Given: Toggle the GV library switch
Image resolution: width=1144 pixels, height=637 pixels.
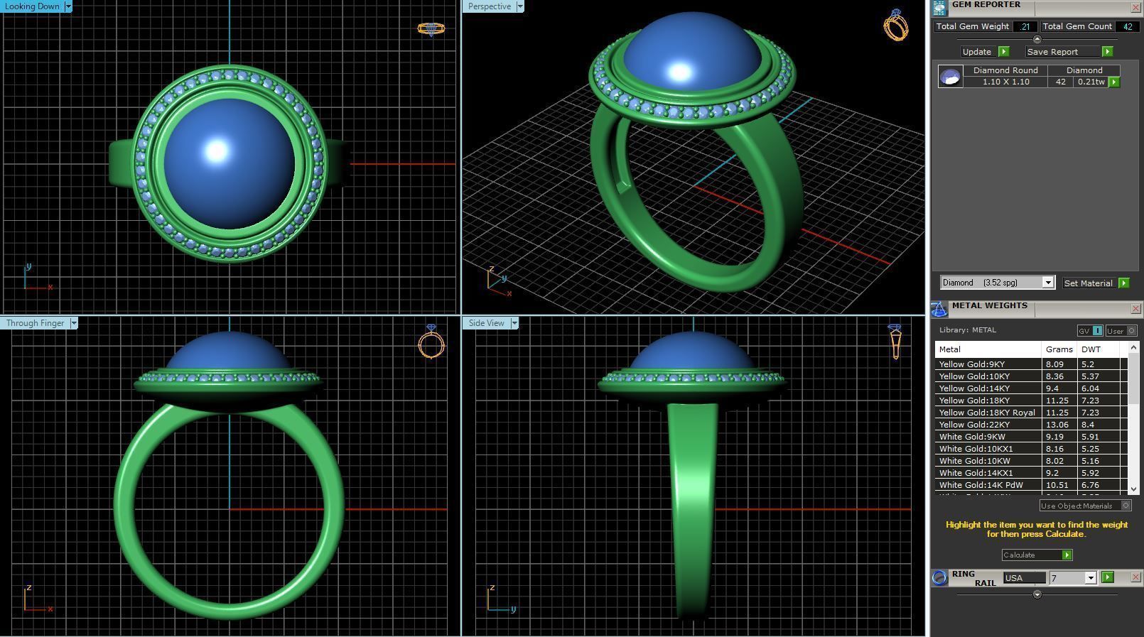Looking at the screenshot, I should pos(1090,331).
